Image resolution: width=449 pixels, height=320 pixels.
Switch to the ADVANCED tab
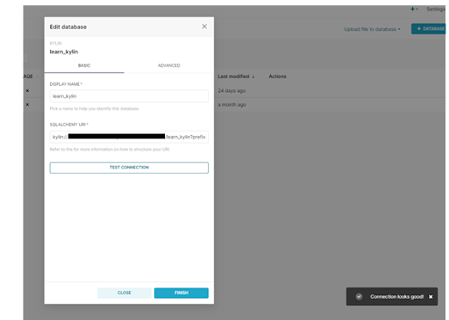click(169, 66)
